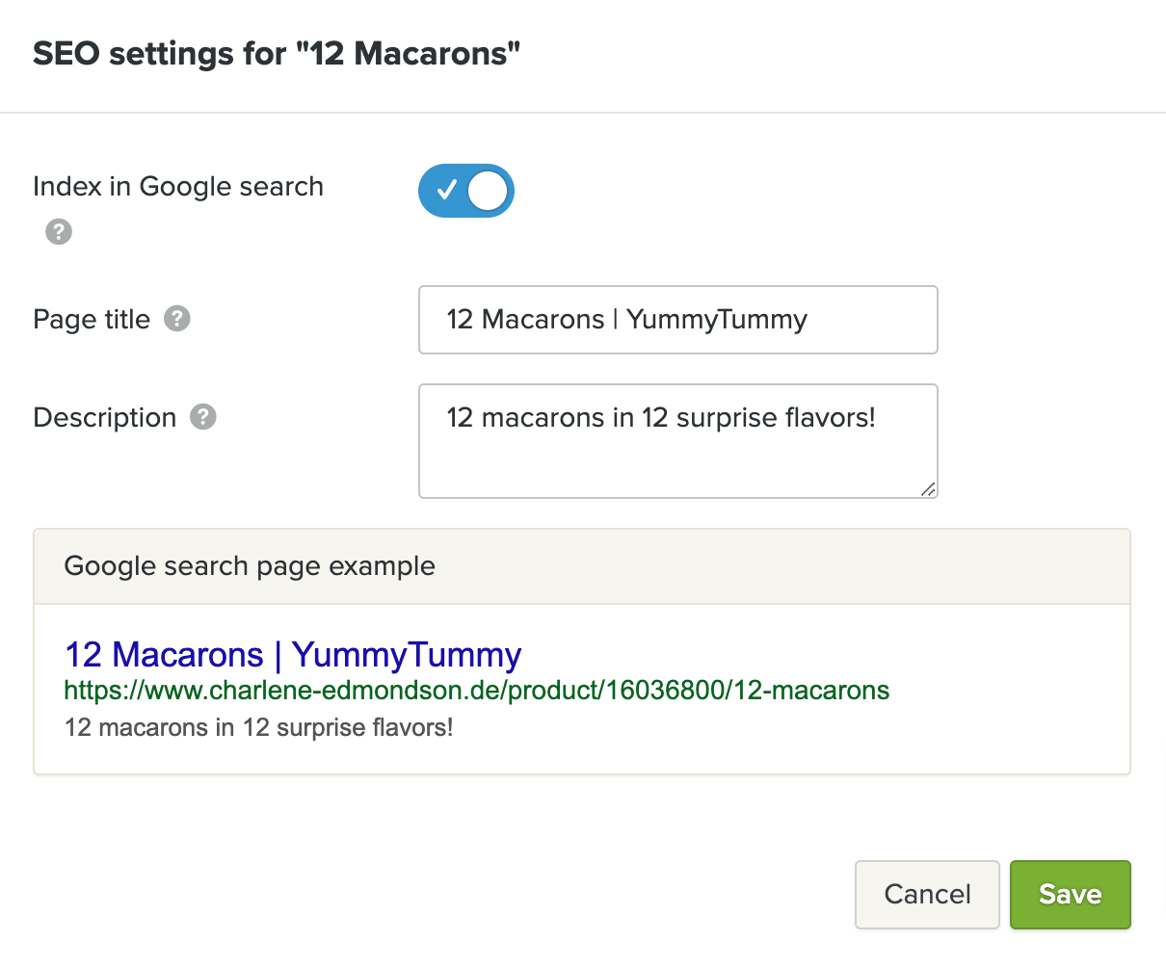This screenshot has height=967, width=1166.
Task: Show the help hint next to Description
Action: click(x=203, y=417)
